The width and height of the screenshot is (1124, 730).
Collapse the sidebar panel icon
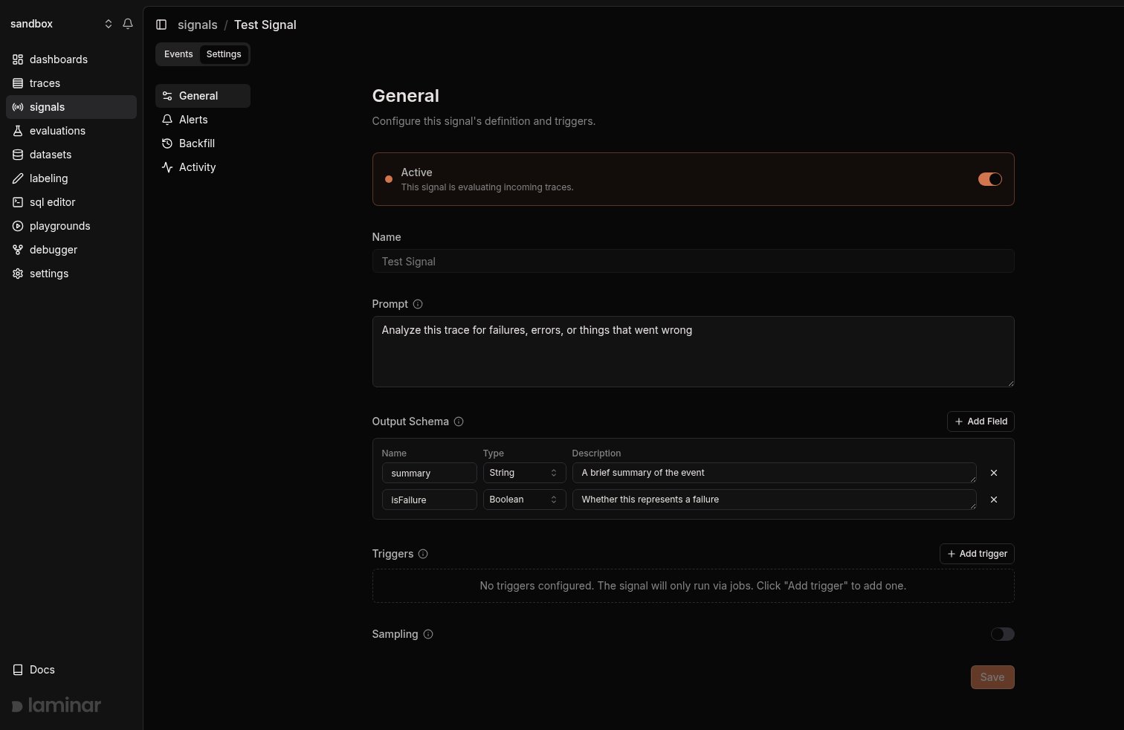(x=161, y=25)
